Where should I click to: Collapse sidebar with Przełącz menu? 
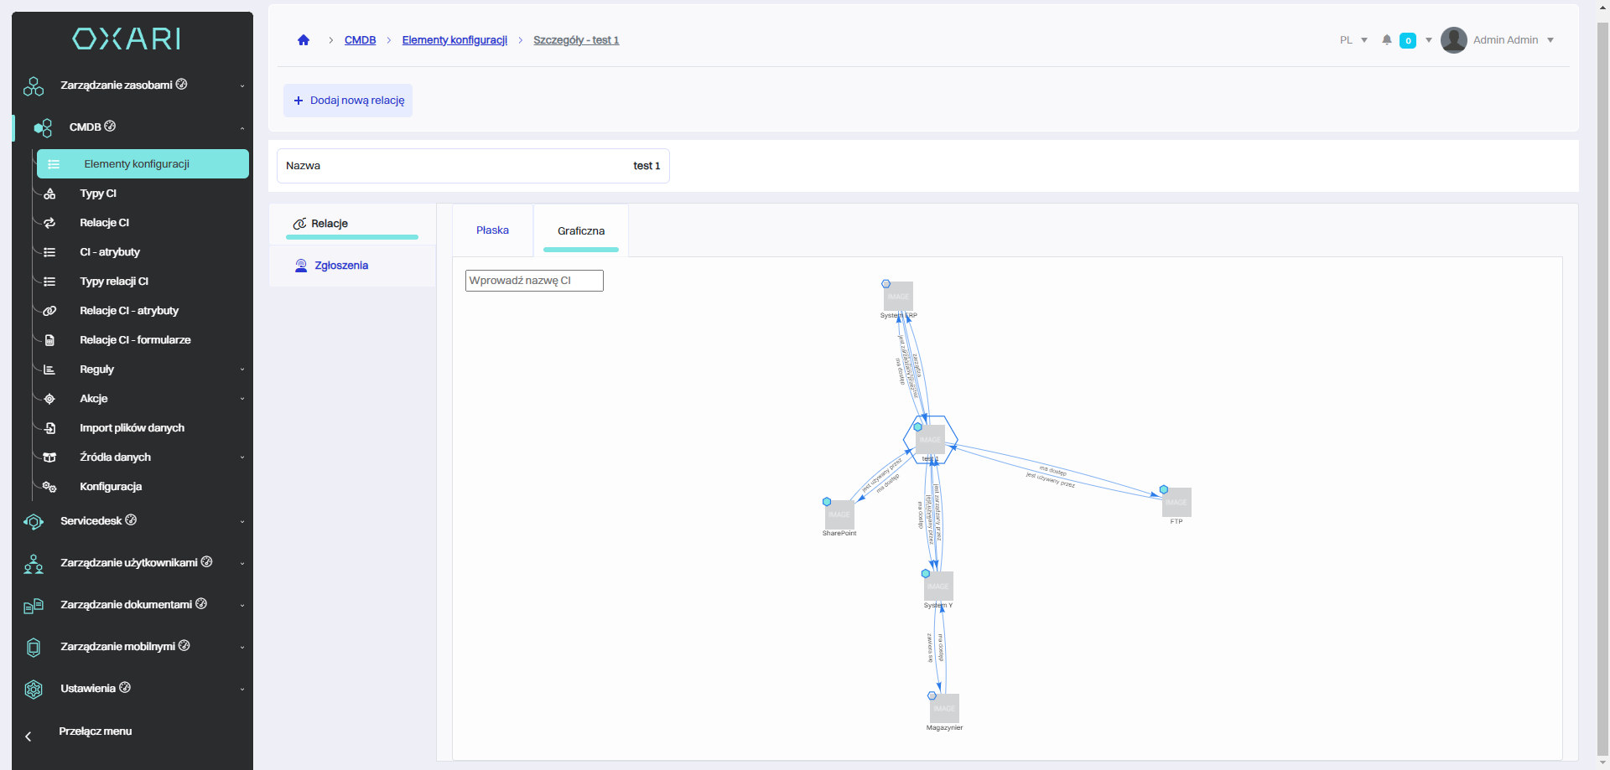(95, 731)
